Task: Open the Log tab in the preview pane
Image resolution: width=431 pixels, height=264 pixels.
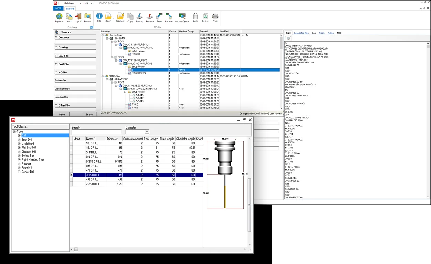Action: click(314, 33)
